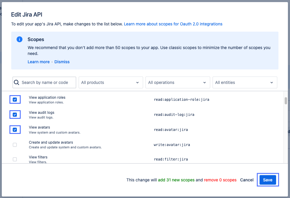The width and height of the screenshot is (290, 198).
Task: Focus the Search by name or code field
Action: pyautogui.click(x=44, y=82)
